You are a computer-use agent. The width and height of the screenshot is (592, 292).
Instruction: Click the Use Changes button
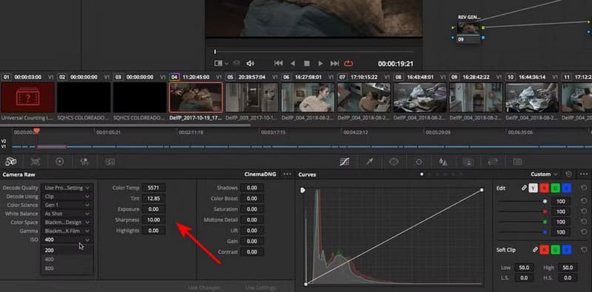pos(204,288)
